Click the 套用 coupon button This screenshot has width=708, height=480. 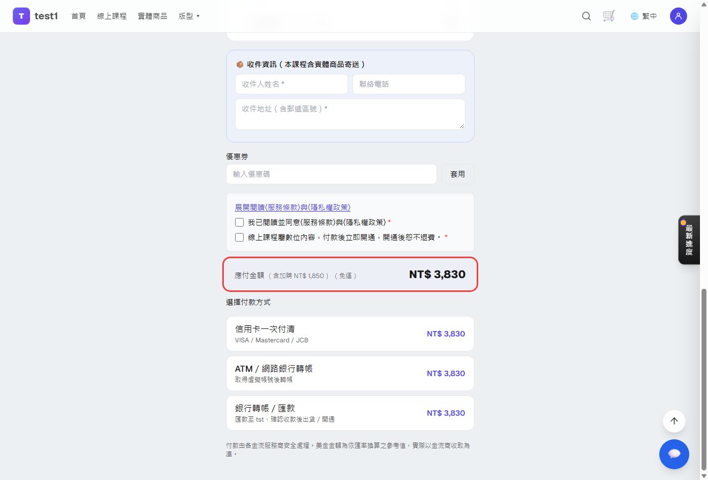coord(458,174)
